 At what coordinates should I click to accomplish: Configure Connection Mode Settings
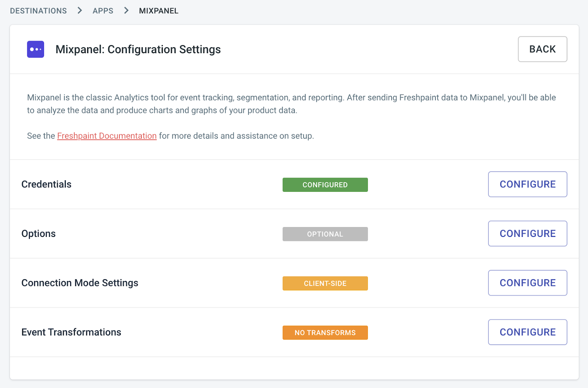[x=527, y=283]
